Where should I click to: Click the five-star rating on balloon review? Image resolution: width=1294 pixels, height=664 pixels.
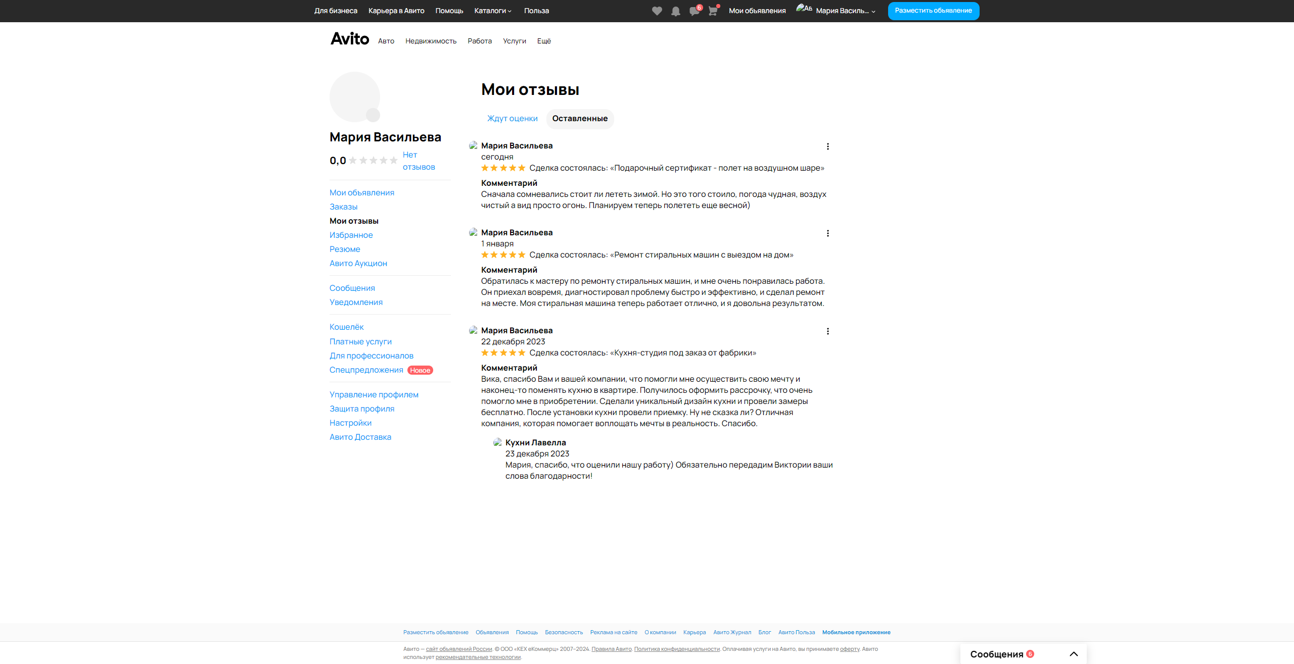[503, 168]
